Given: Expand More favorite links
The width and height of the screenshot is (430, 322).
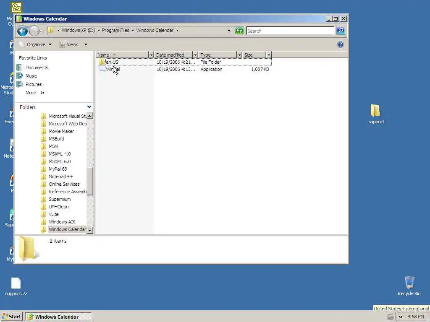Looking at the screenshot, I should pos(35,93).
